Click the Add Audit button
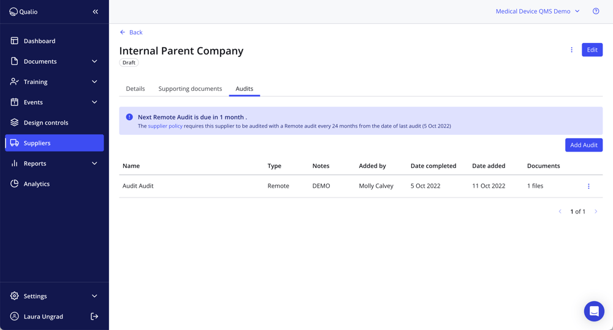This screenshot has height=330, width=613. click(x=584, y=145)
